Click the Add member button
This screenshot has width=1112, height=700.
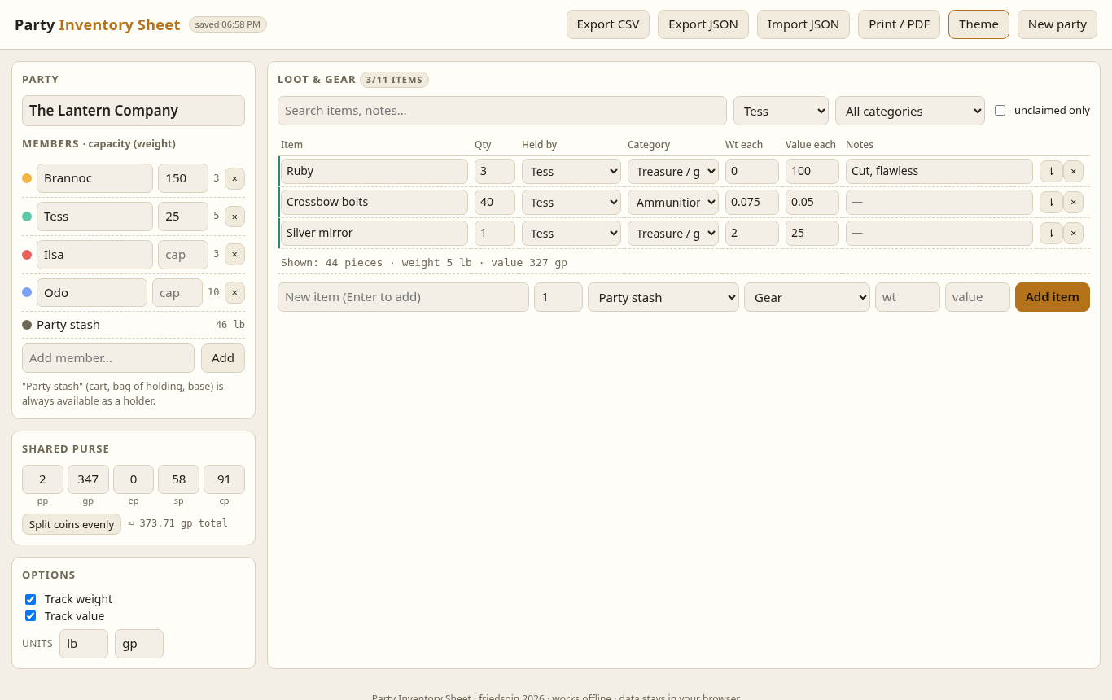223,358
